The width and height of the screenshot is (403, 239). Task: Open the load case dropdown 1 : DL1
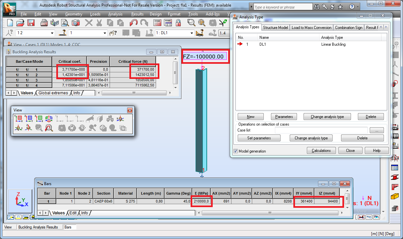[192, 33]
